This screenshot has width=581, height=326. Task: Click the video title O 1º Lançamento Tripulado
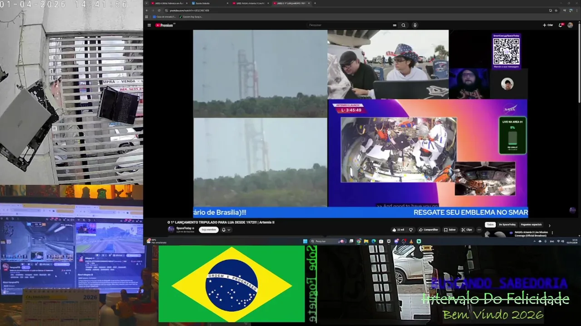[221, 222]
